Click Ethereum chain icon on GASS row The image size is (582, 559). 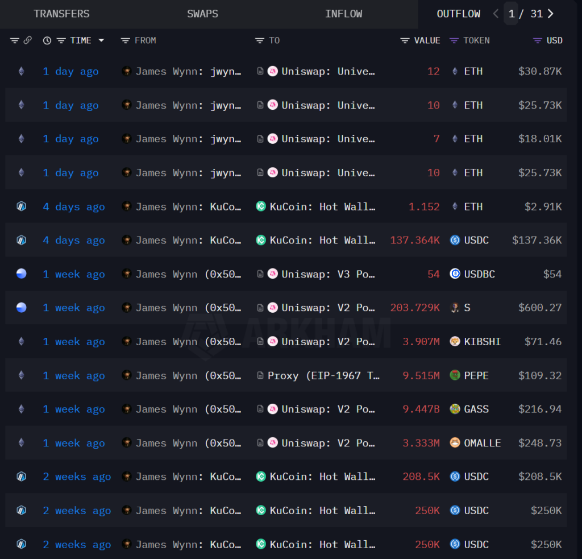pos(22,409)
